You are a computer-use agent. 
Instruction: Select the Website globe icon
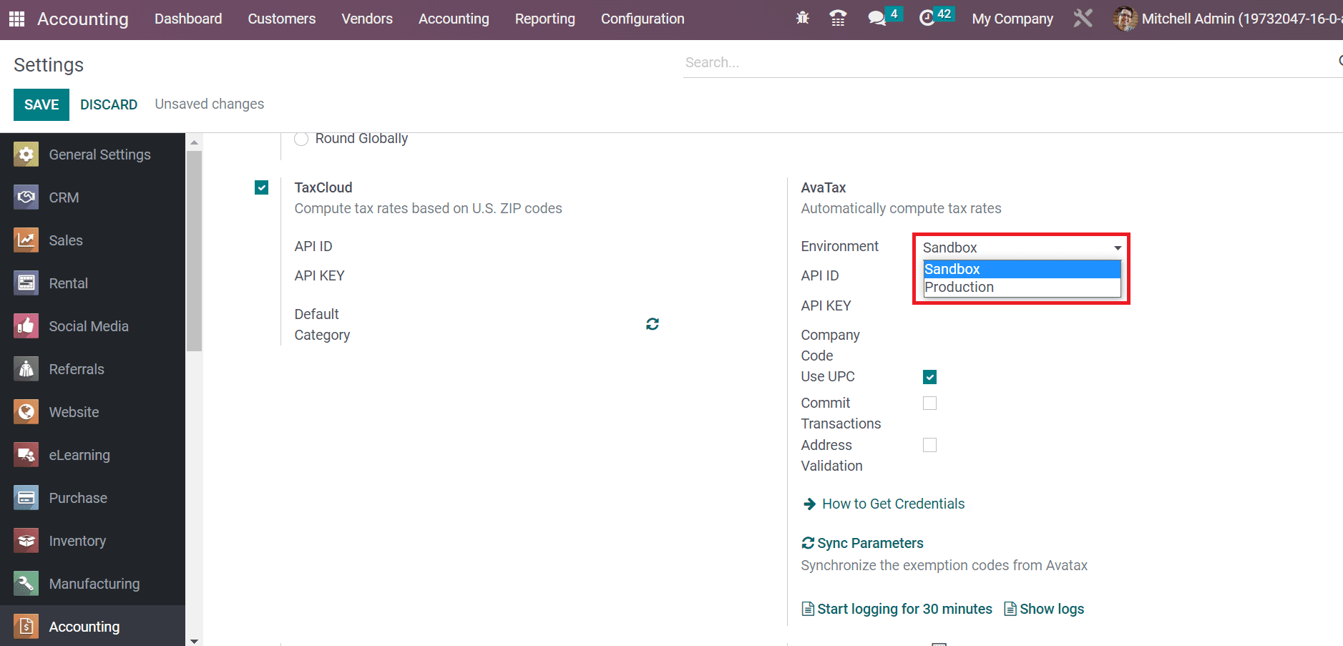point(26,412)
